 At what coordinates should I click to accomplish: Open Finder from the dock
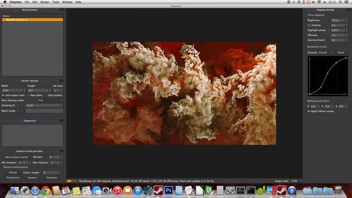pyautogui.click(x=15, y=191)
